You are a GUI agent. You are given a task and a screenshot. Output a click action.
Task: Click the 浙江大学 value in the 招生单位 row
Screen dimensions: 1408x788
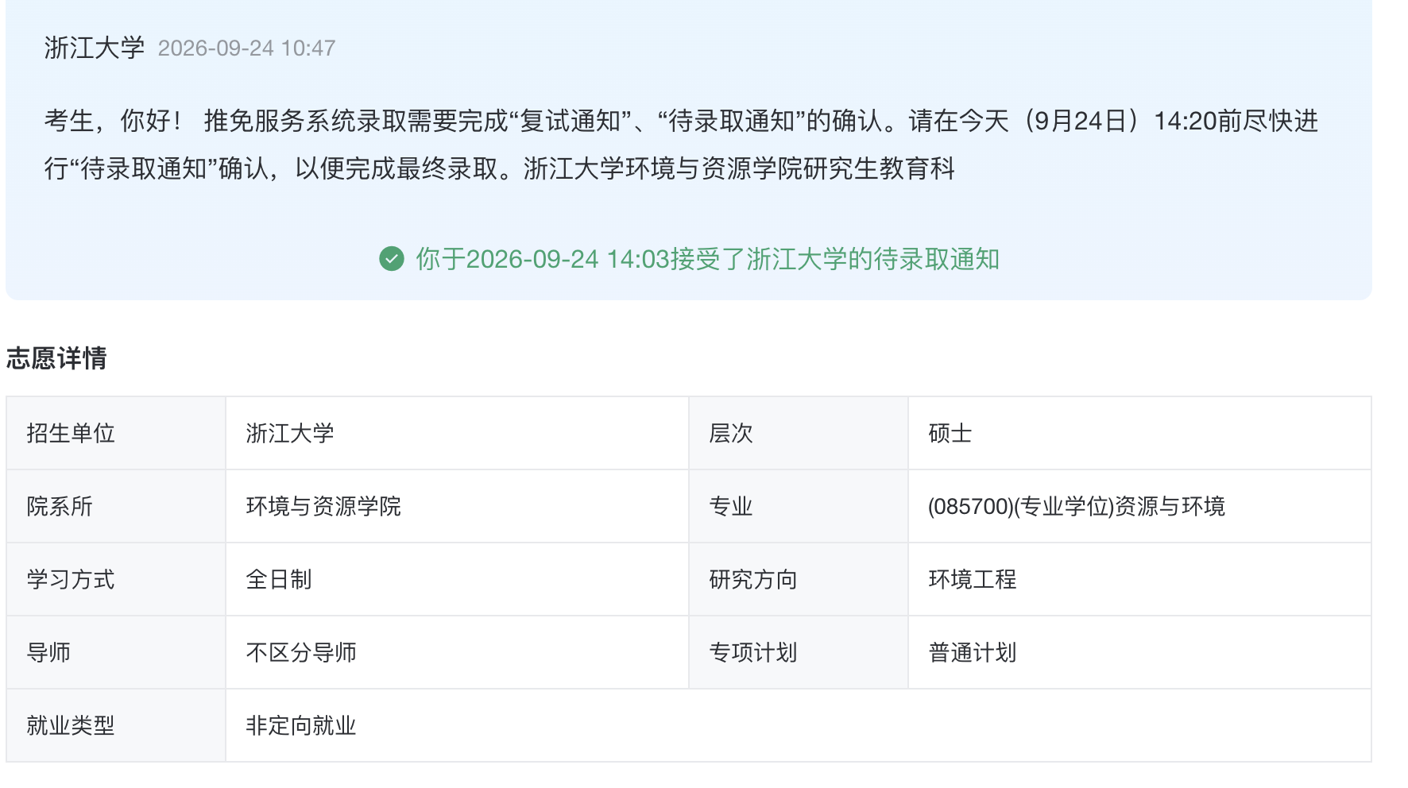pyautogui.click(x=457, y=433)
